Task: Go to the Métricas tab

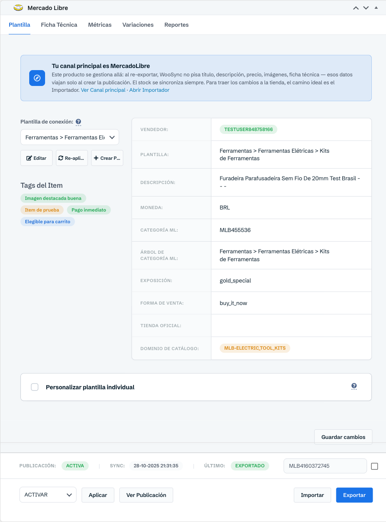Action: 100,25
